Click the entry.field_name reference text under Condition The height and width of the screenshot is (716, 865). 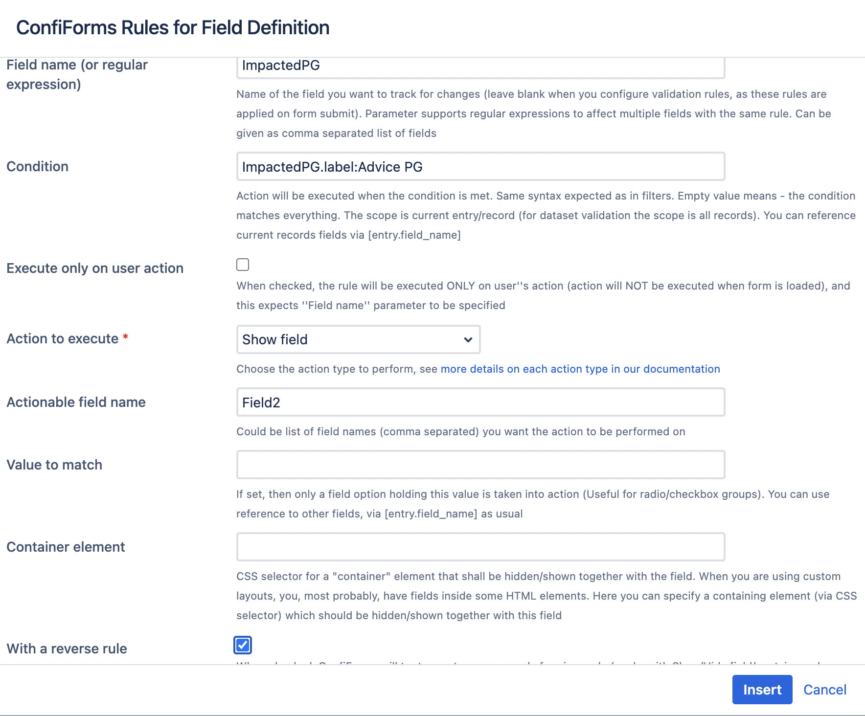pos(415,235)
